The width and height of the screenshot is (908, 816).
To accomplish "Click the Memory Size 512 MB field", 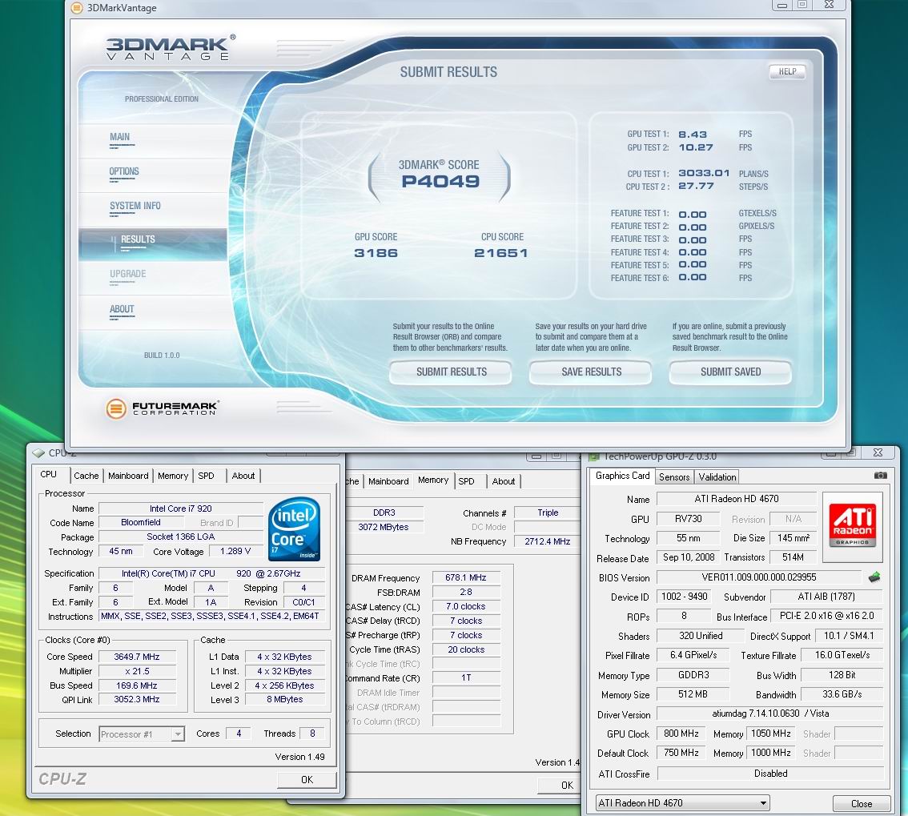I will 693,694.
